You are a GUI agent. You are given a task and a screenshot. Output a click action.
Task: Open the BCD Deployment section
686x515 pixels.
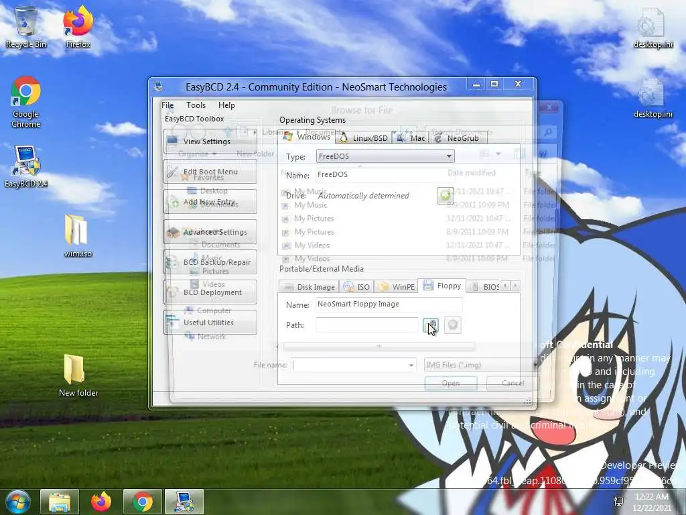pos(210,292)
